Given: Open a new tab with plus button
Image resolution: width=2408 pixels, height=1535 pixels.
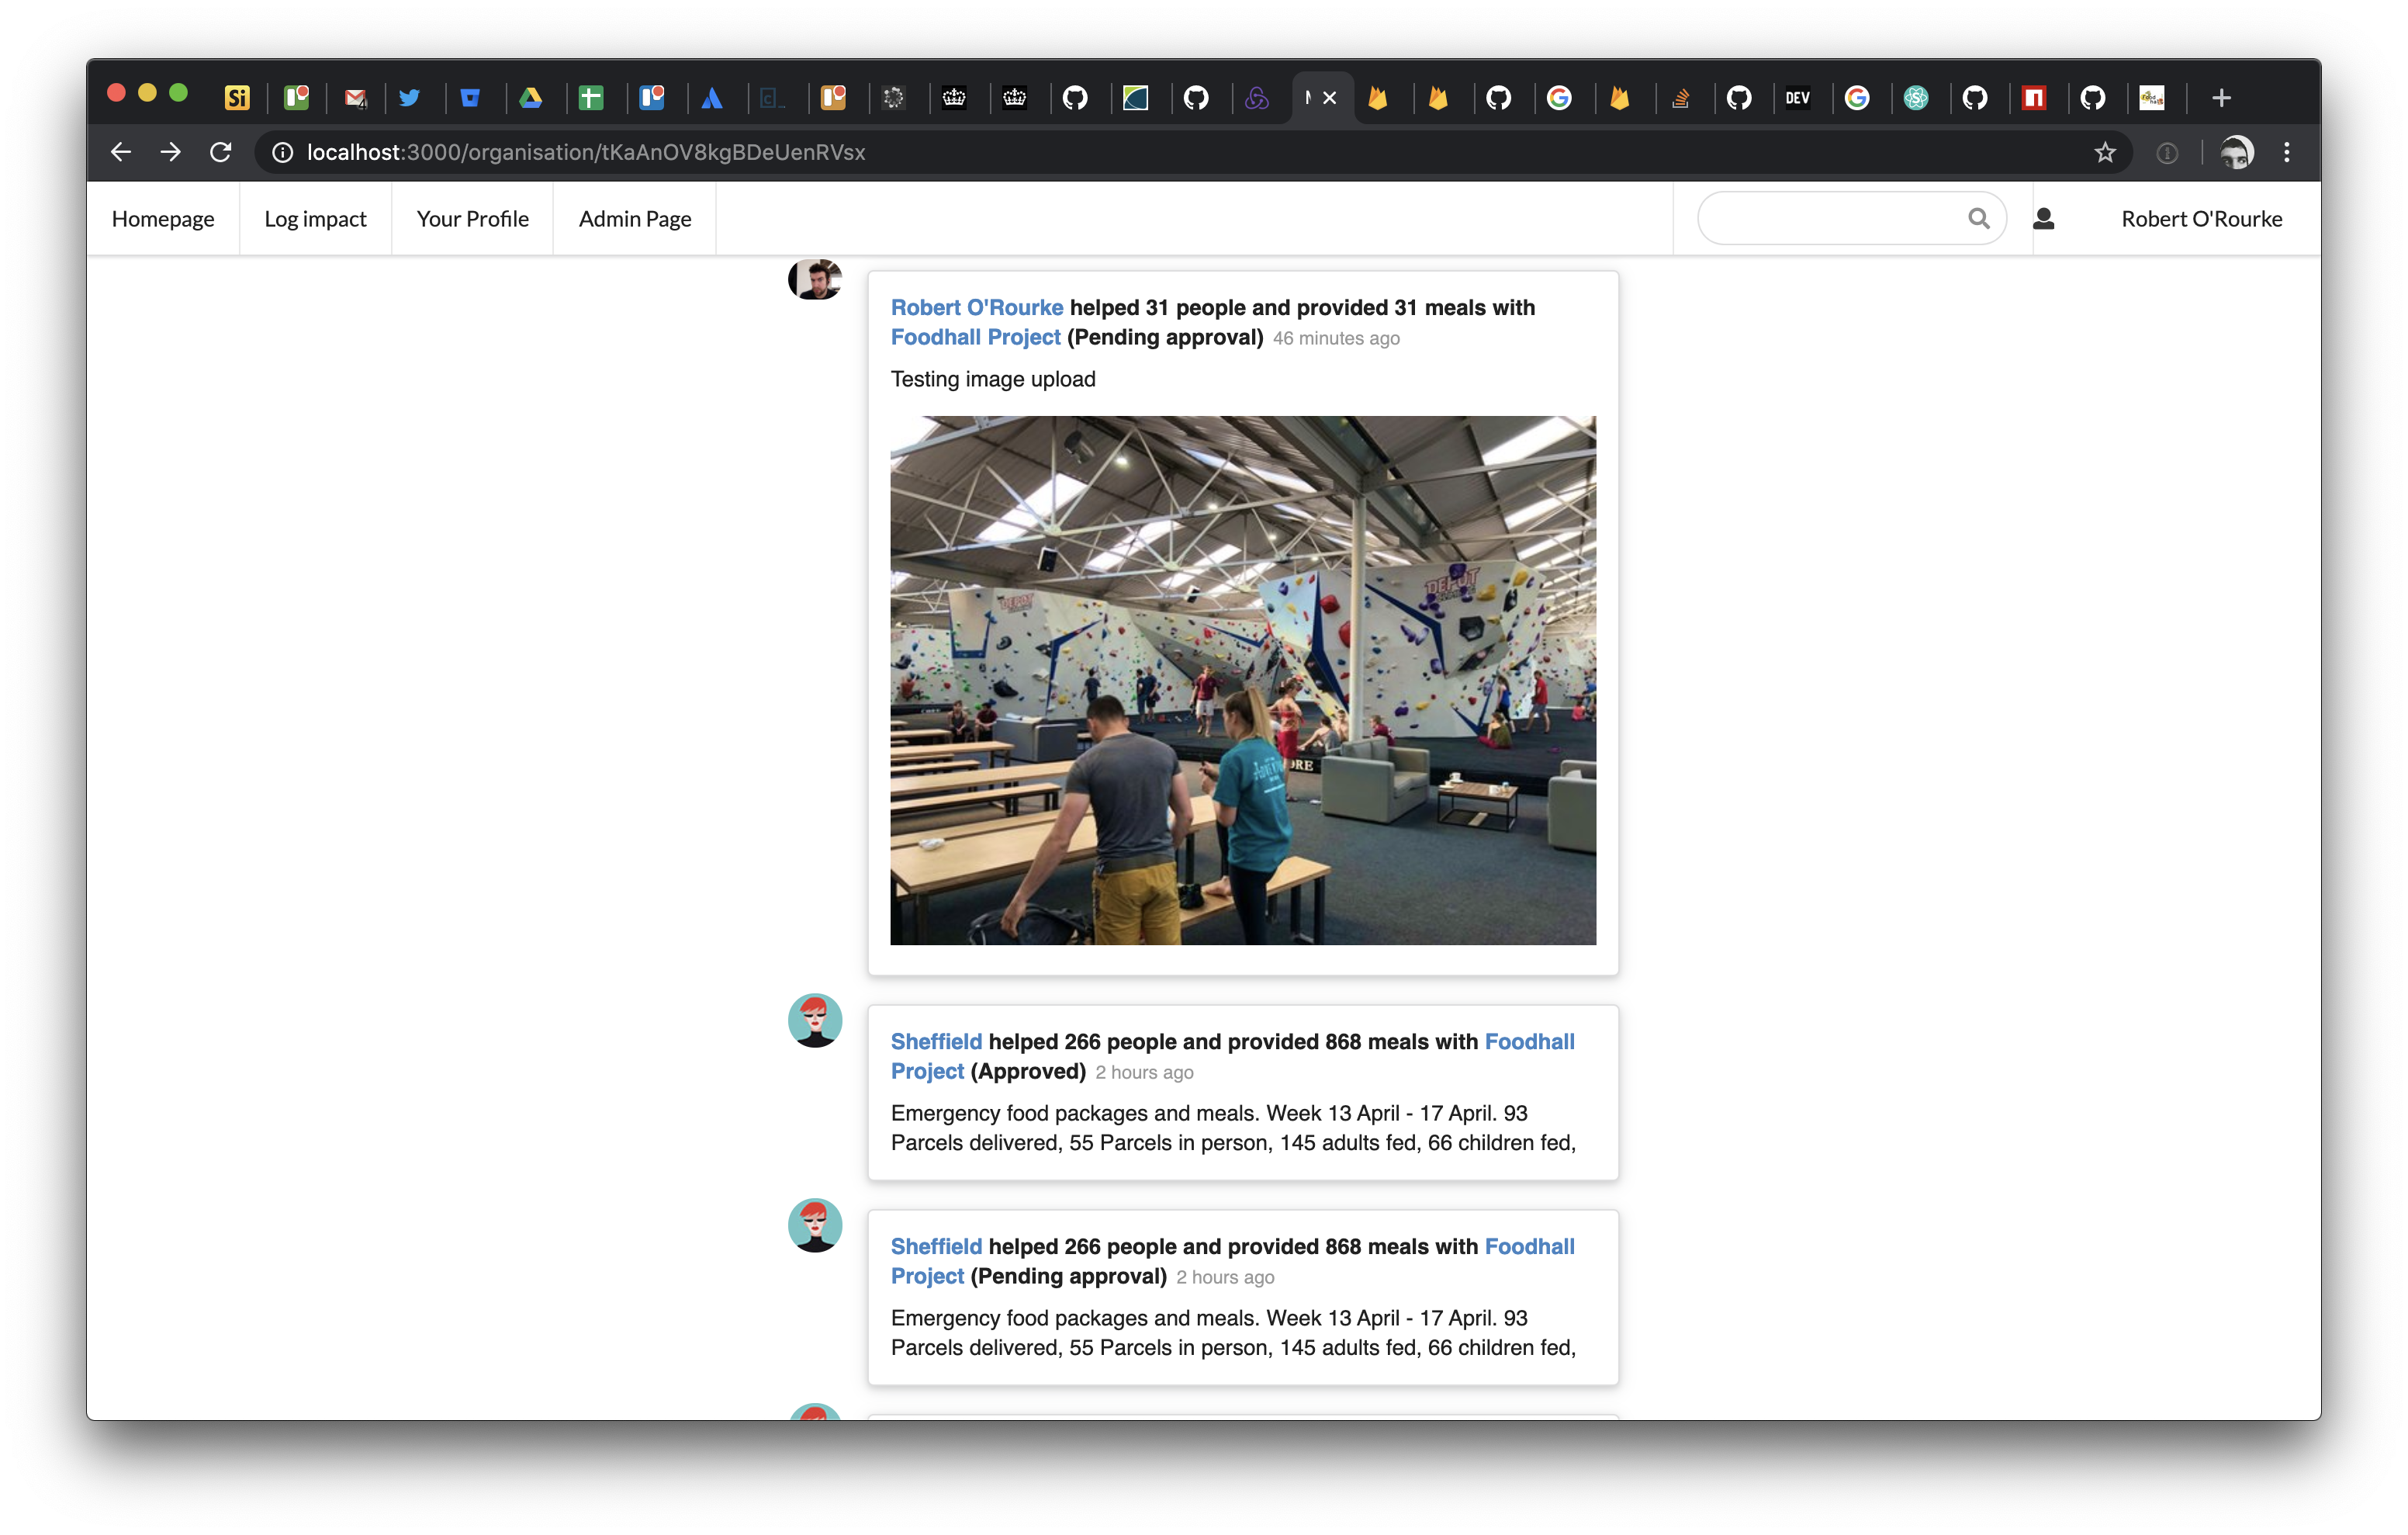Looking at the screenshot, I should pos(2221,98).
